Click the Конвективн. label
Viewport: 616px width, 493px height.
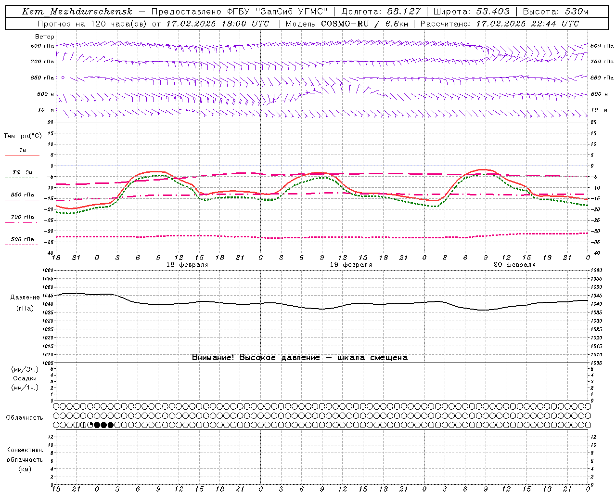(25, 450)
